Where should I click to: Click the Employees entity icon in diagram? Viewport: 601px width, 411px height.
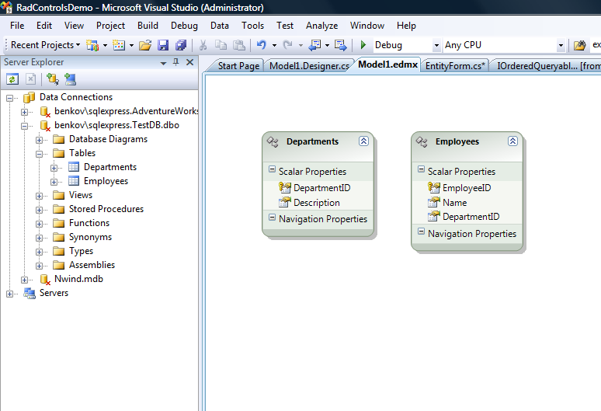pyautogui.click(x=422, y=142)
